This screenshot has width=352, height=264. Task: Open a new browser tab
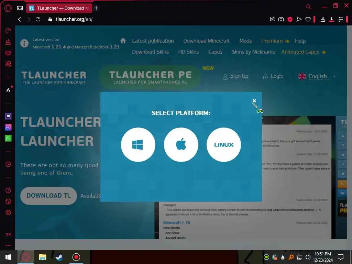coord(96,8)
